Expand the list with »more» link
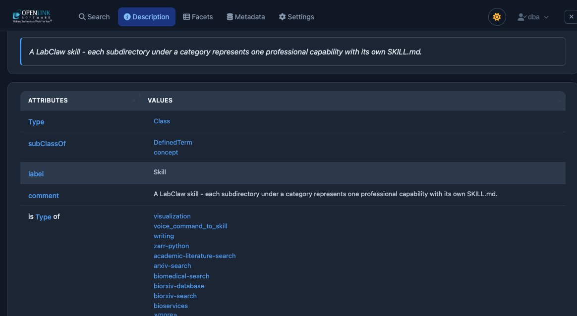 (x=165, y=314)
